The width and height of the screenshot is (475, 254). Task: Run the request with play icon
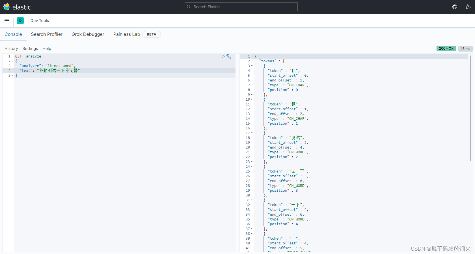223,56
